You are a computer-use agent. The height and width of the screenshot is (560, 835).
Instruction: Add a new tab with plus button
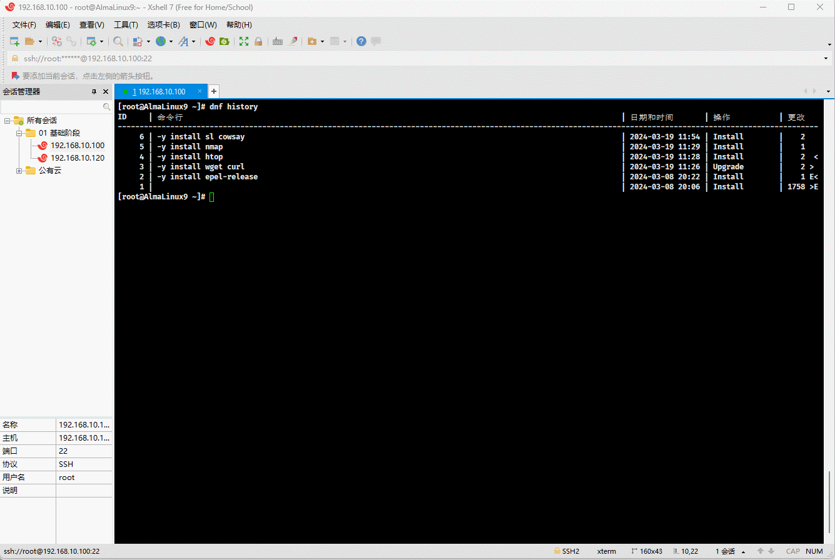pyautogui.click(x=213, y=91)
